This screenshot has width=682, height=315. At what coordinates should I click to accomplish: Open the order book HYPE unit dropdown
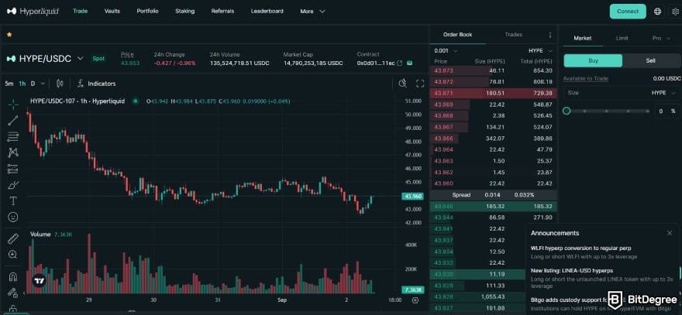click(x=541, y=51)
